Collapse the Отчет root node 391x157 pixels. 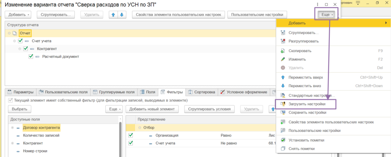[9, 33]
